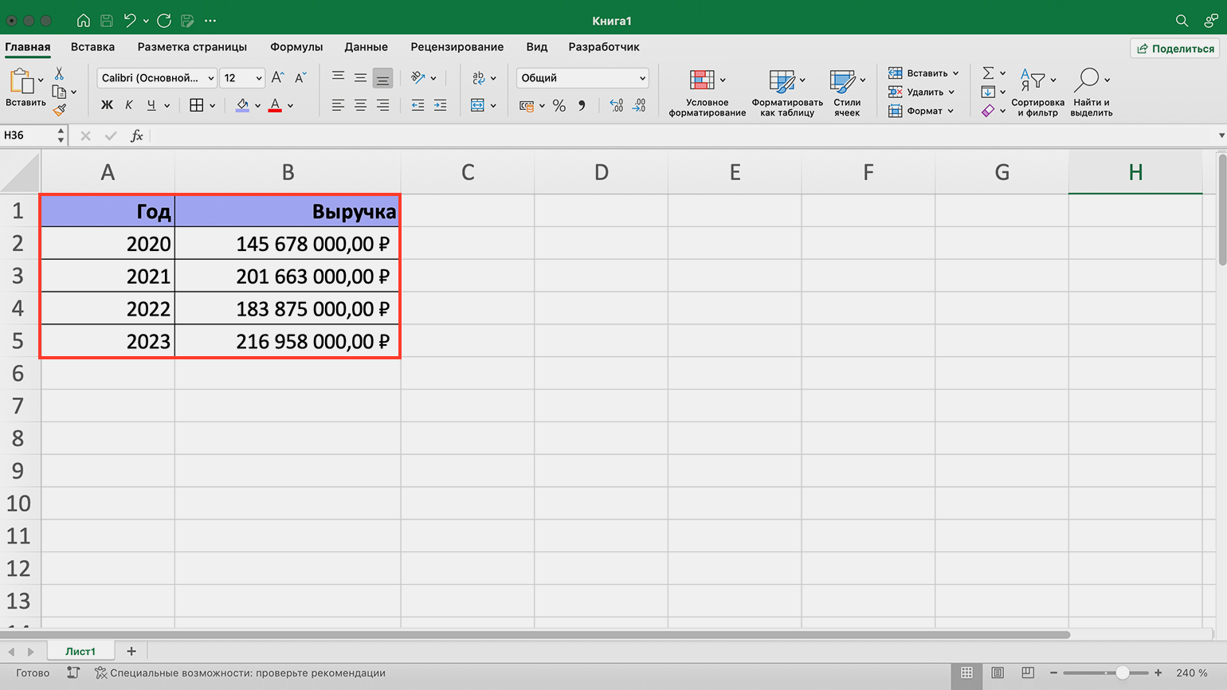Switch to the Рецензирование tab
Image resolution: width=1227 pixels, height=690 pixels.
(x=457, y=47)
